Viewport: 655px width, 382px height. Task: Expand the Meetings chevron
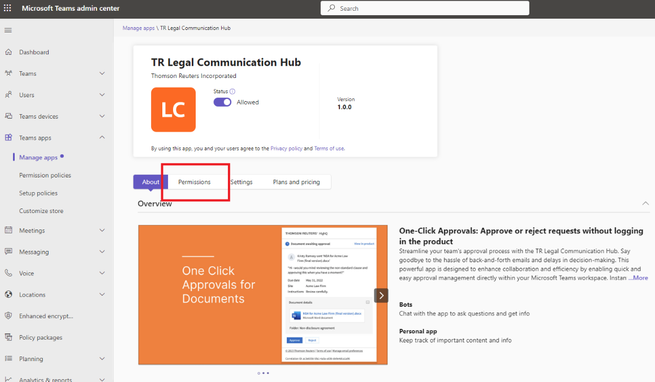[x=102, y=230]
